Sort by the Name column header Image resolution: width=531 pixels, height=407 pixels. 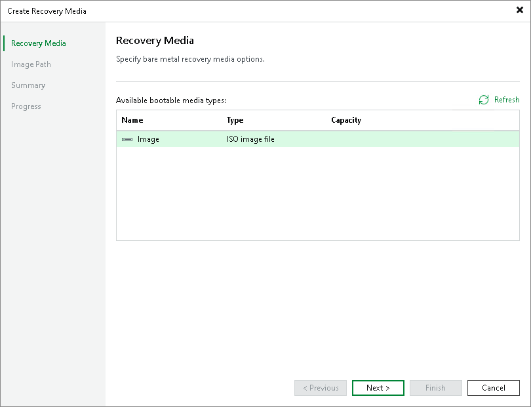pos(132,120)
